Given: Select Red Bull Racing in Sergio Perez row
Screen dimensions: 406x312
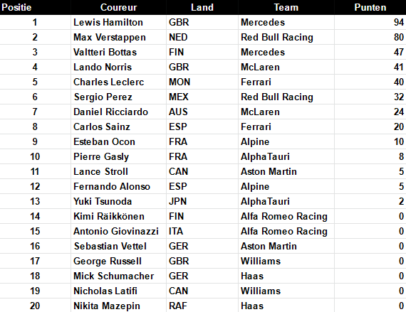Looking at the screenshot, I should tap(286, 97).
